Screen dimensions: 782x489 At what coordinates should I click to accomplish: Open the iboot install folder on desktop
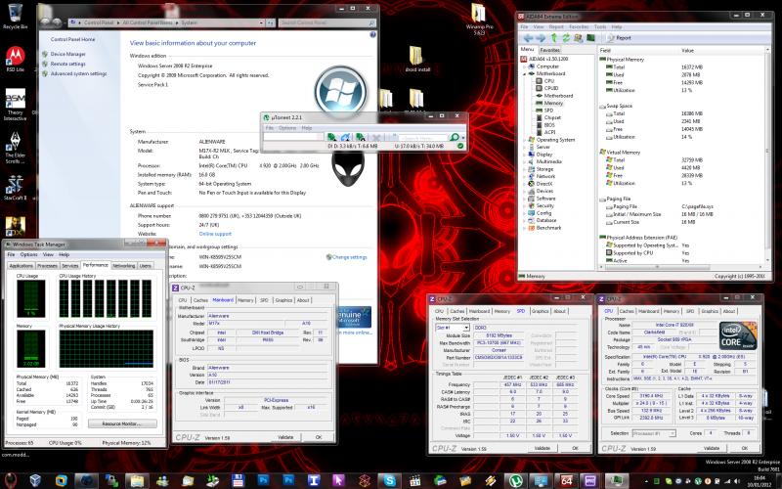pyautogui.click(x=417, y=59)
